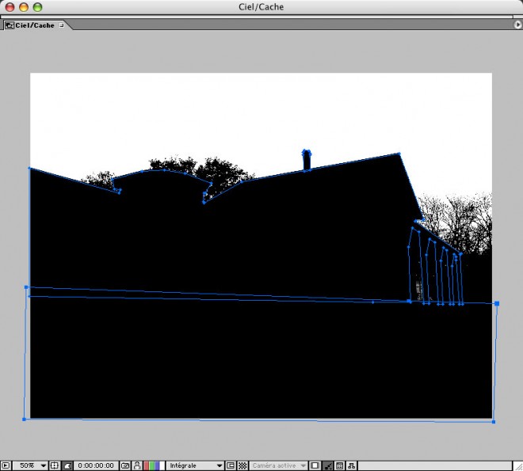Image resolution: width=523 pixels, height=471 pixels.
Task: Click the RGB channel color swatches
Action: click(x=151, y=465)
